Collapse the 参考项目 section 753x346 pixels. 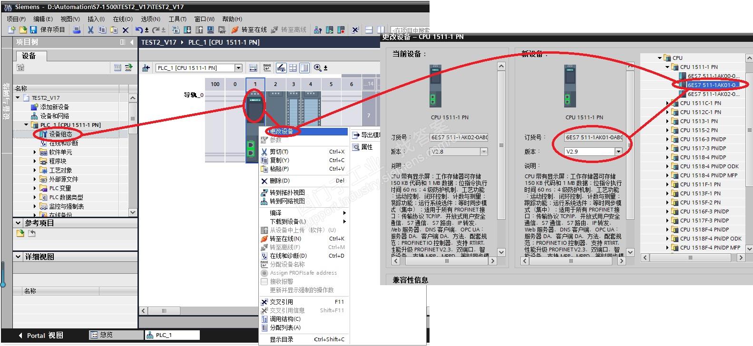point(18,223)
